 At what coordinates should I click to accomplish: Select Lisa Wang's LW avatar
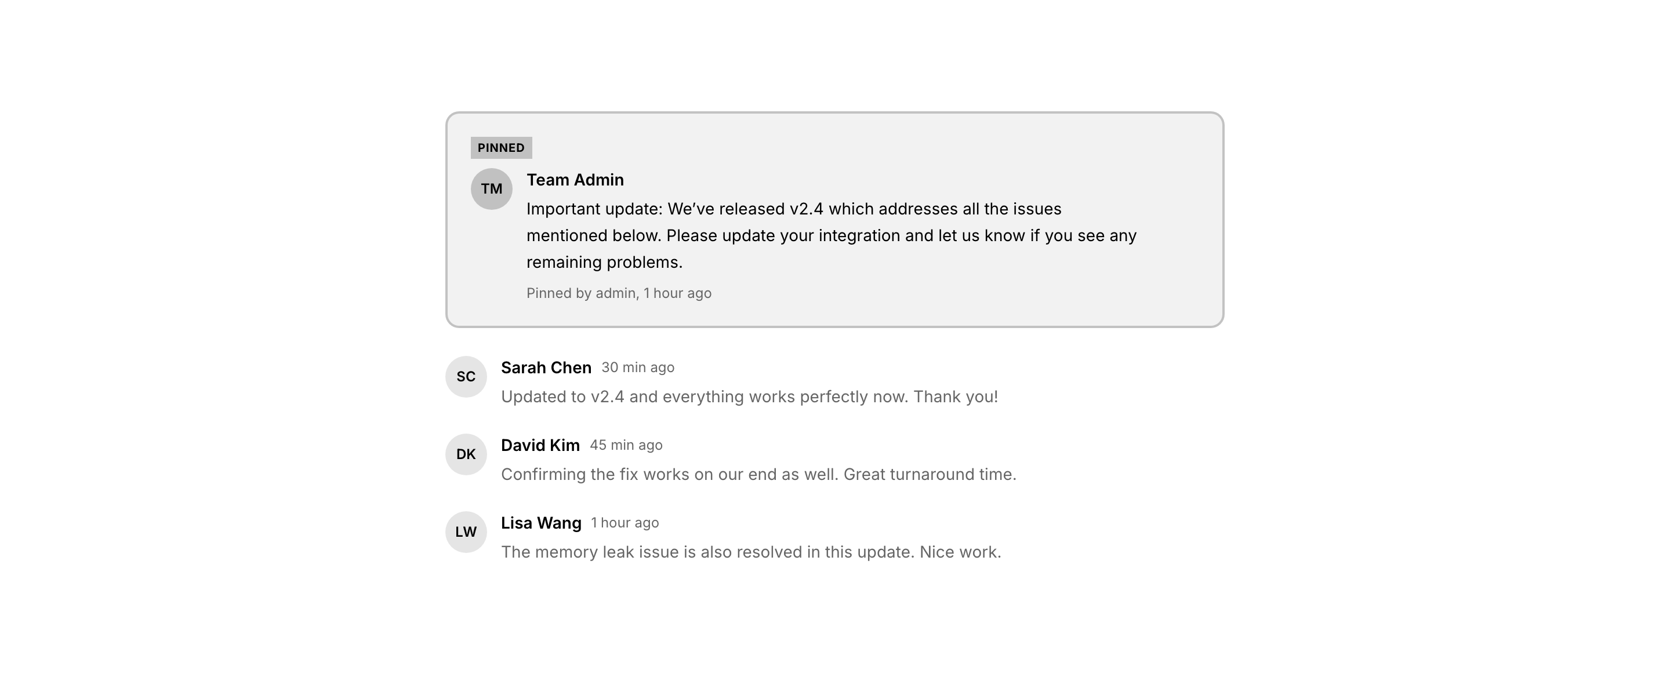click(x=466, y=532)
